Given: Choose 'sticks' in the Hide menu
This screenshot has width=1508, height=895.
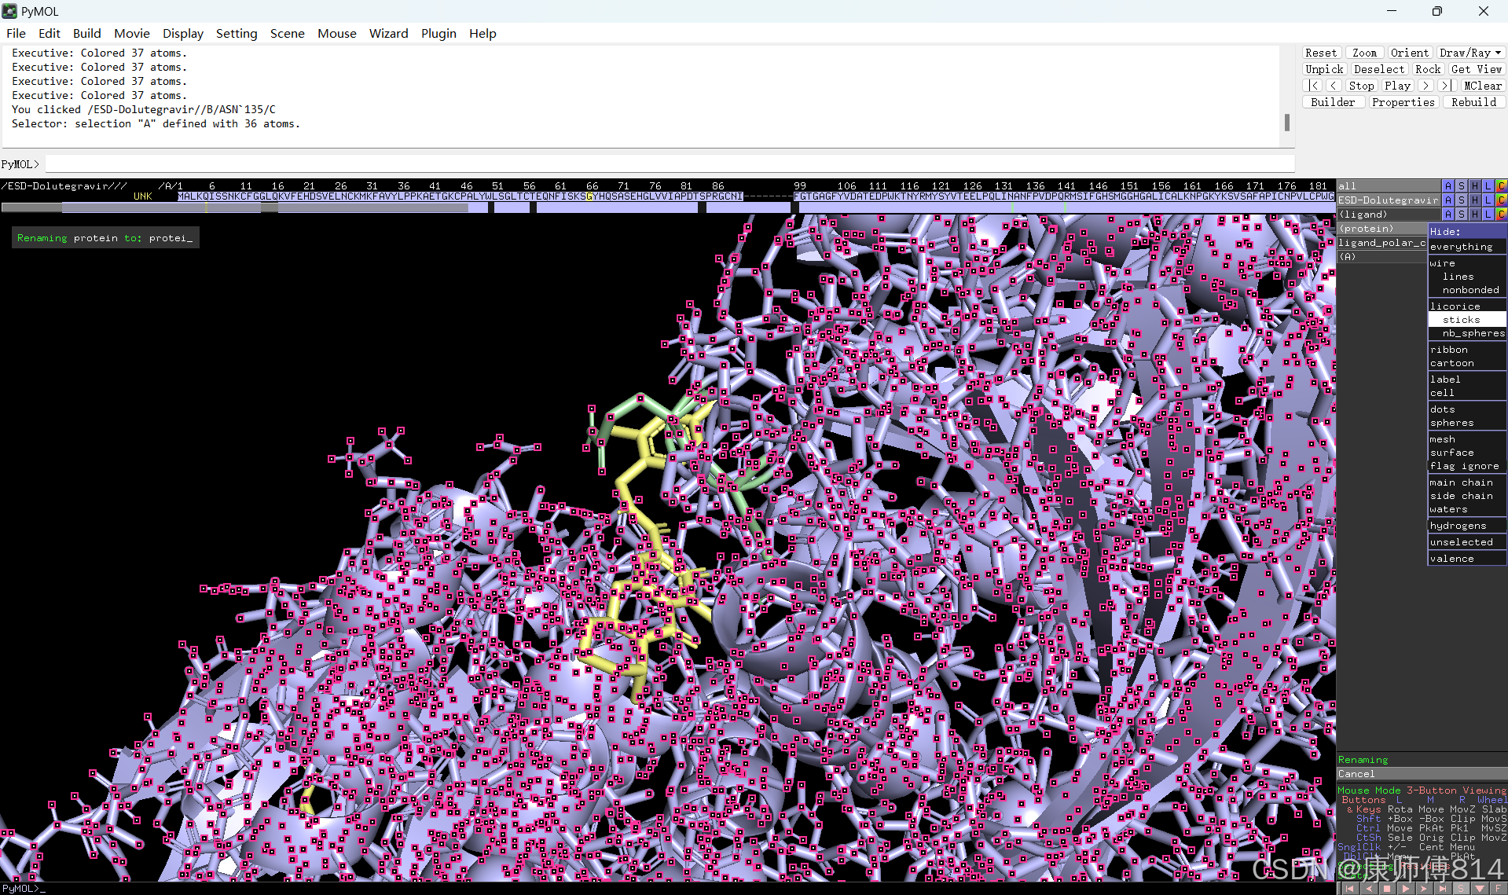Looking at the screenshot, I should (1467, 320).
